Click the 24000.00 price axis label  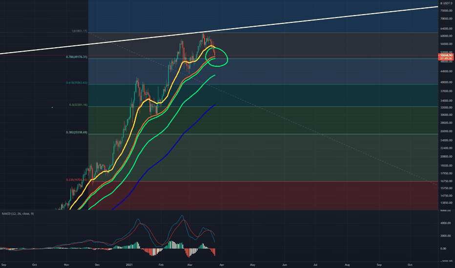446,140
